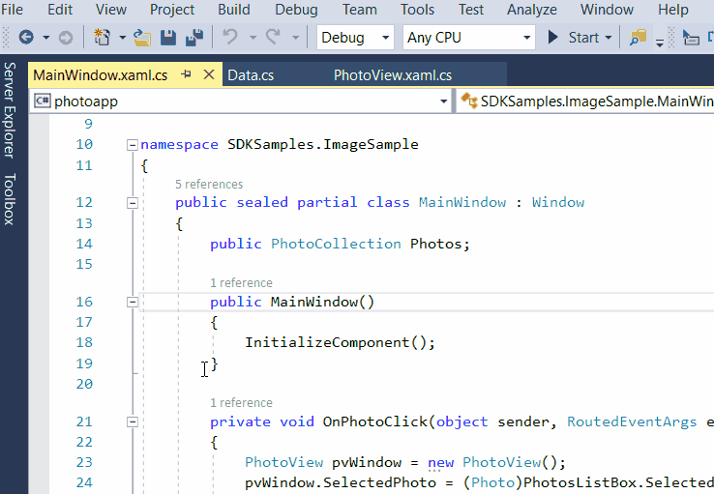
Task: Open the File menu
Action: pyautogui.click(x=12, y=9)
